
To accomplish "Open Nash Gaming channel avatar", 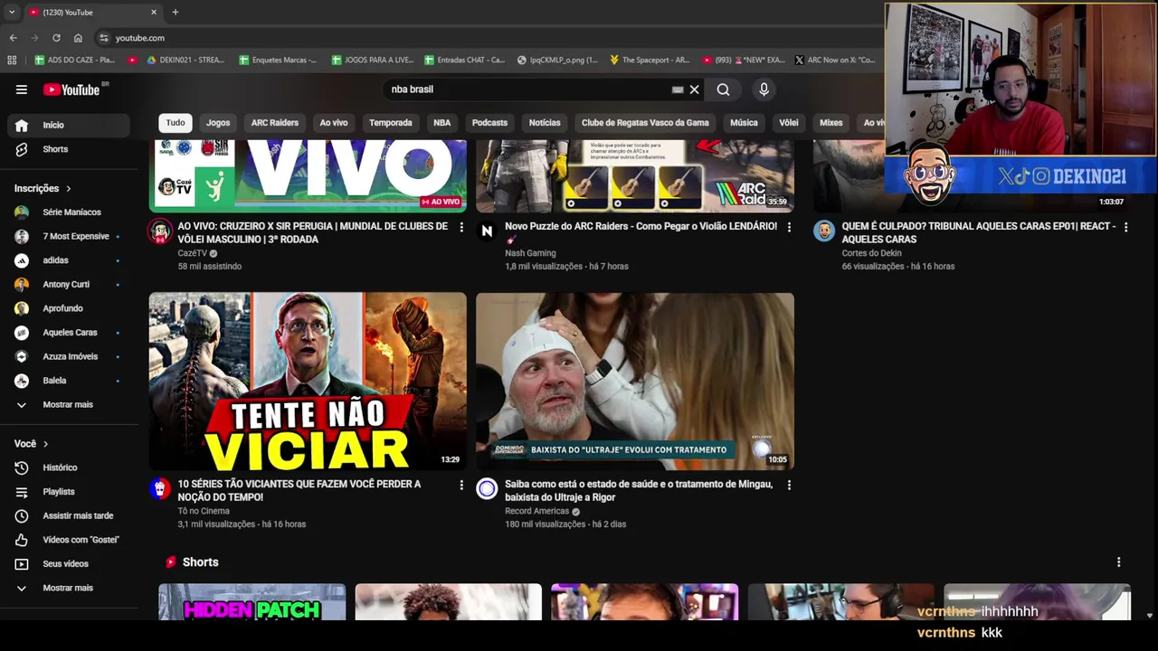I will click(487, 231).
